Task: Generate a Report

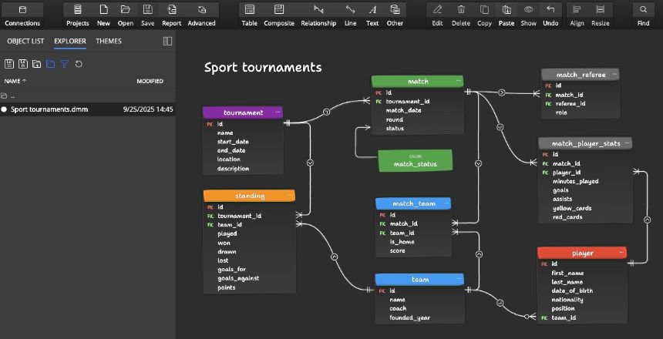Action: click(172, 15)
